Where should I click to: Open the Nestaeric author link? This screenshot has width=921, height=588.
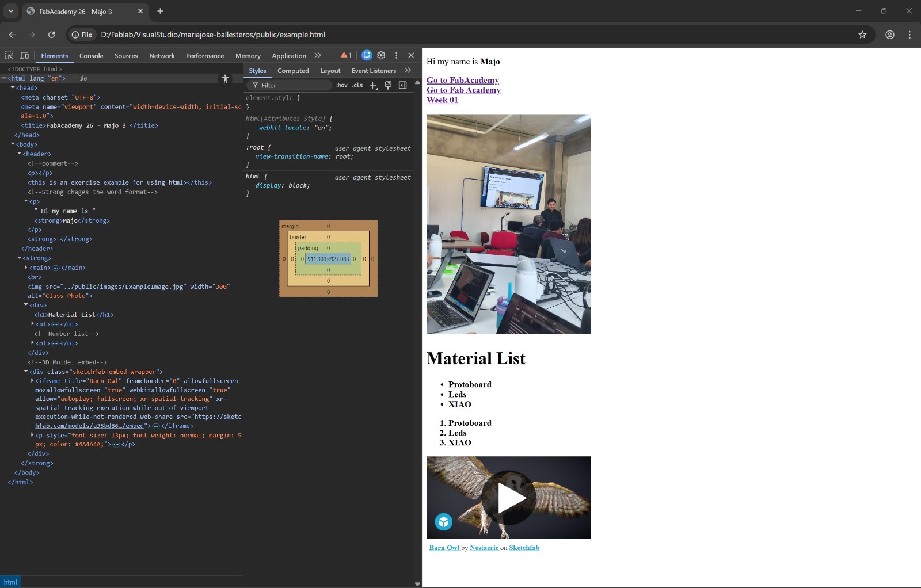(484, 548)
